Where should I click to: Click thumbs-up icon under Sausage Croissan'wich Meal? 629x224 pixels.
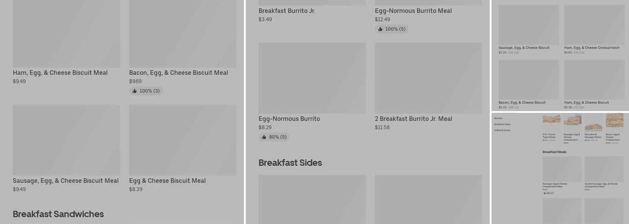click(545, 193)
